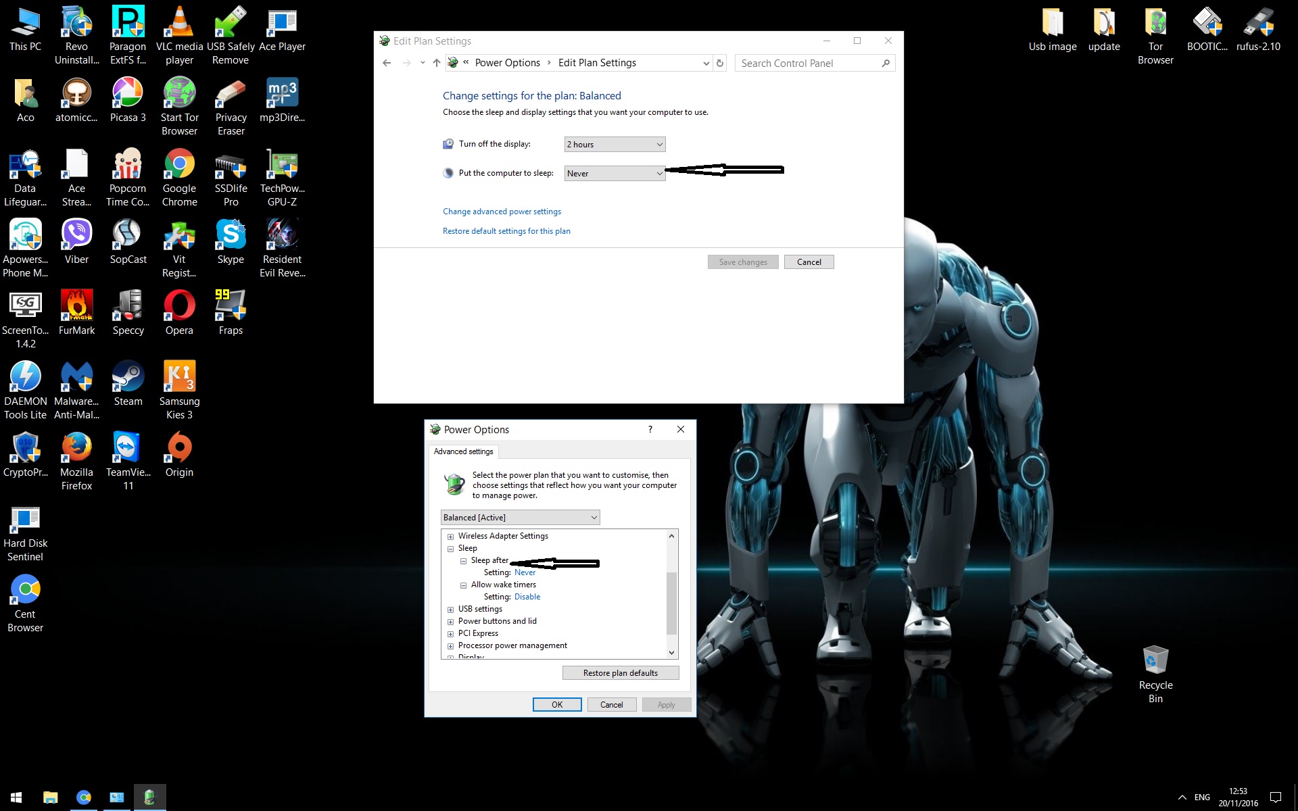Viewport: 1298px width, 811px height.
Task: Click Restore default settings for this plan
Action: pyautogui.click(x=506, y=231)
